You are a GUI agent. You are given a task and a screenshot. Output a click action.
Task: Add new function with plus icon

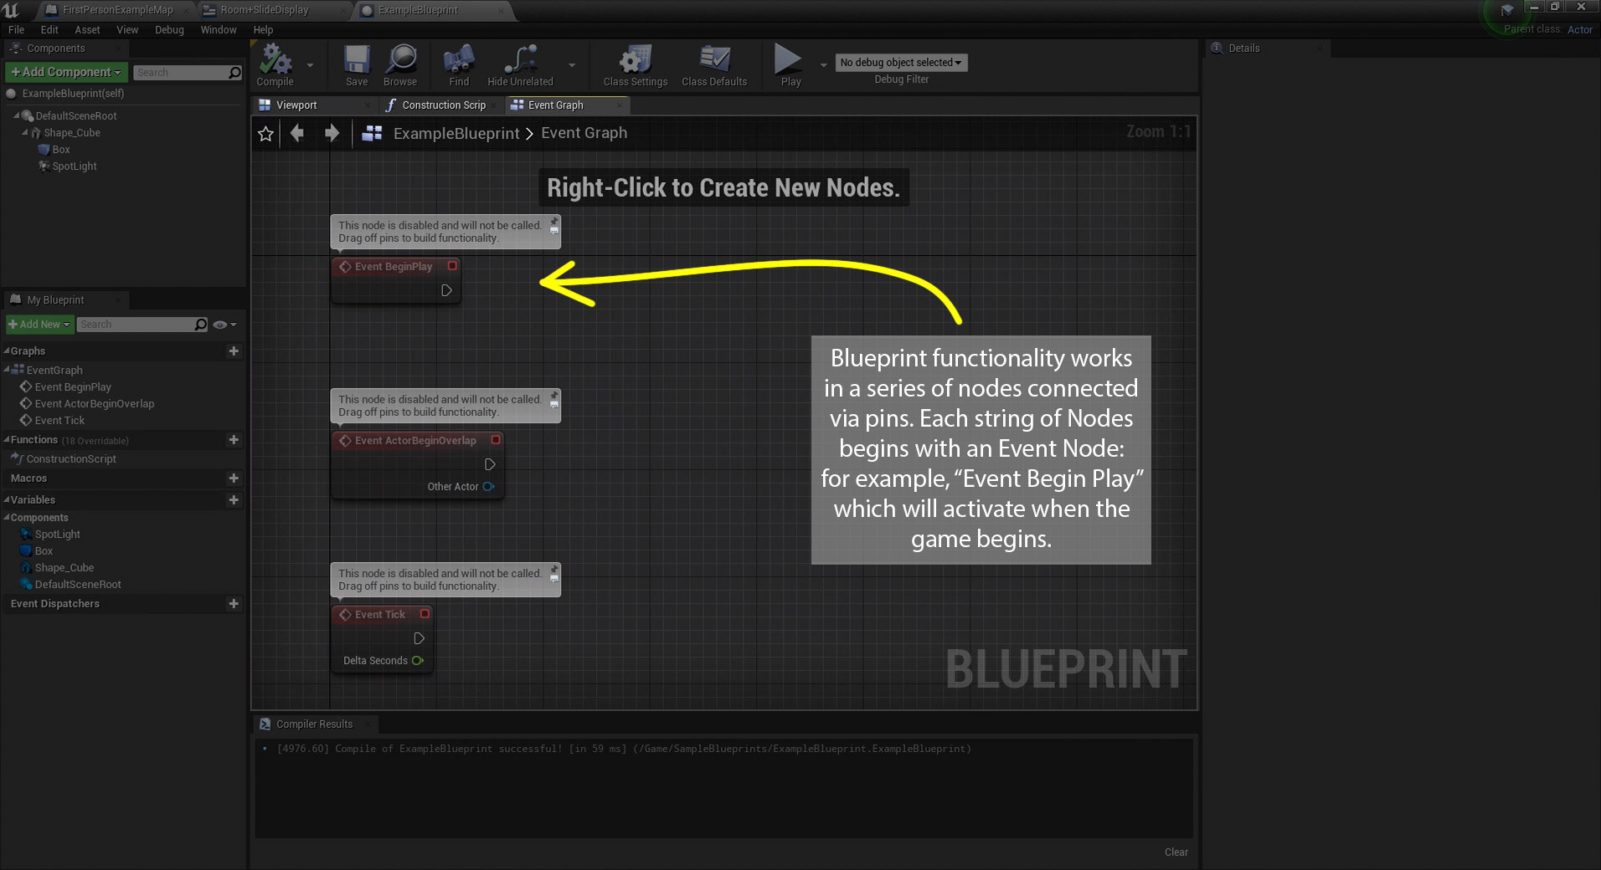point(234,440)
